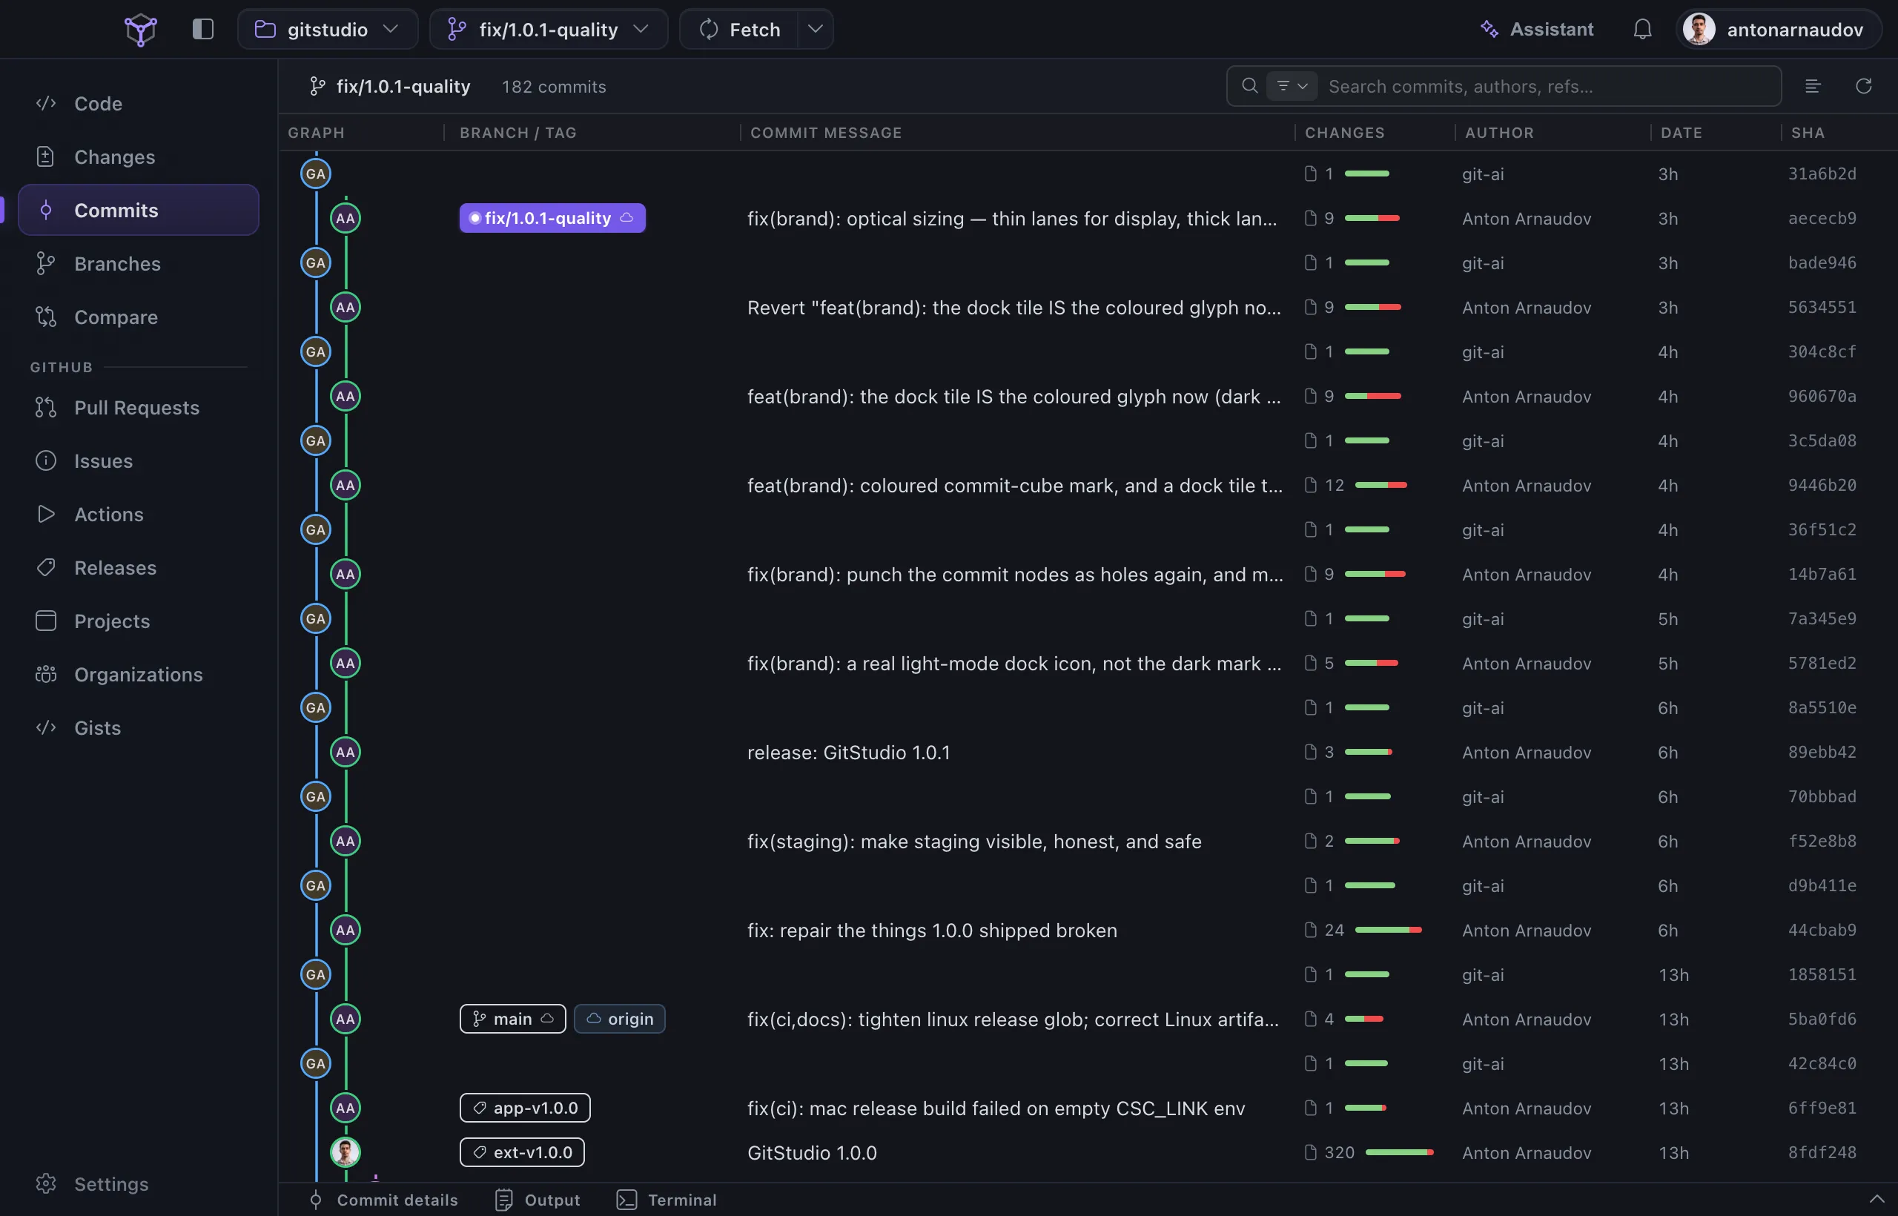Screen dimensions: 1898x1216
Task: Click the Actions play icon
Action: pyautogui.click(x=46, y=514)
